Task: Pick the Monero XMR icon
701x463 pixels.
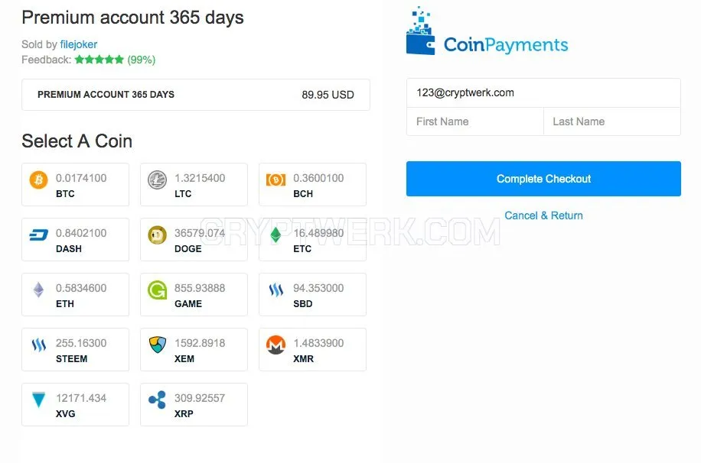Action: pos(276,345)
